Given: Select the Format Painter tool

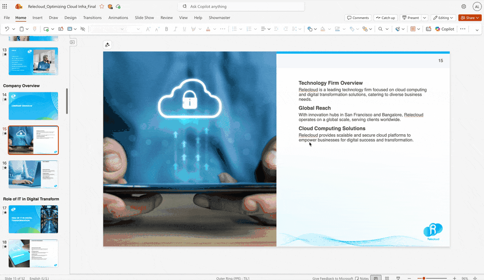Looking at the screenshot, I should point(35,29).
